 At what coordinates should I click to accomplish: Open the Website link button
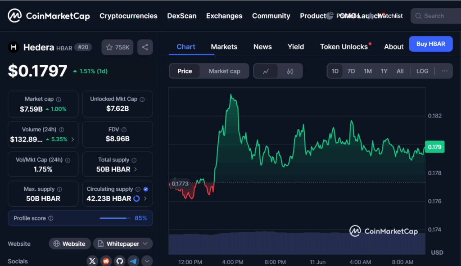70,243
